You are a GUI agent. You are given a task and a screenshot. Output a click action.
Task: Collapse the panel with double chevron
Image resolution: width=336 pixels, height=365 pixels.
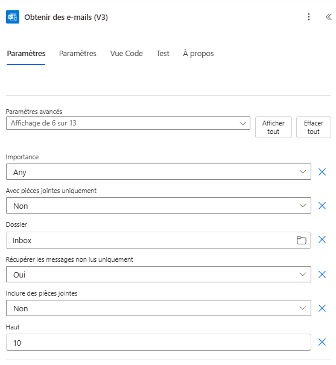click(329, 17)
